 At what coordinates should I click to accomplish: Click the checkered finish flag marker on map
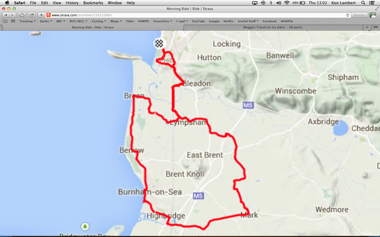159,43
